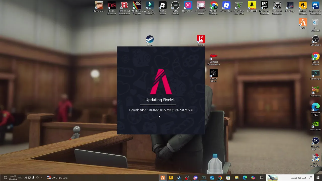Select the Roblox Studio desktop icon
The height and width of the screenshot is (181, 322).
163,8
